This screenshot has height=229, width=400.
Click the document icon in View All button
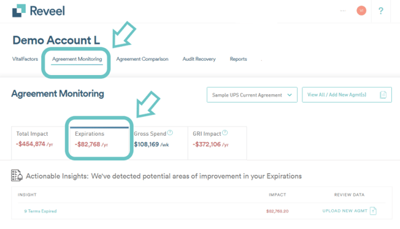tap(383, 95)
